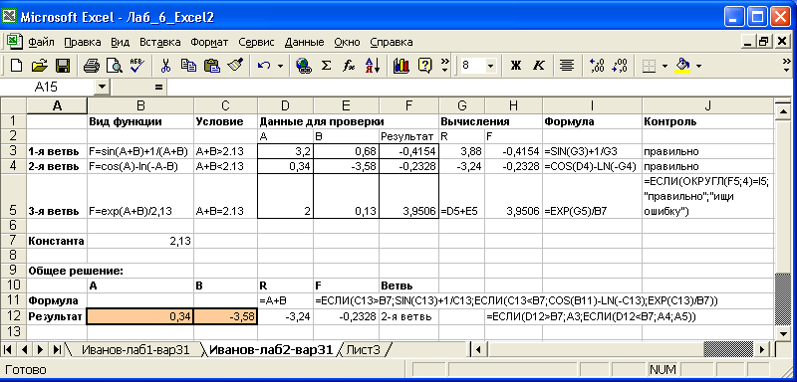
Task: Toggle Italic formatting К button
Action: (x=538, y=66)
